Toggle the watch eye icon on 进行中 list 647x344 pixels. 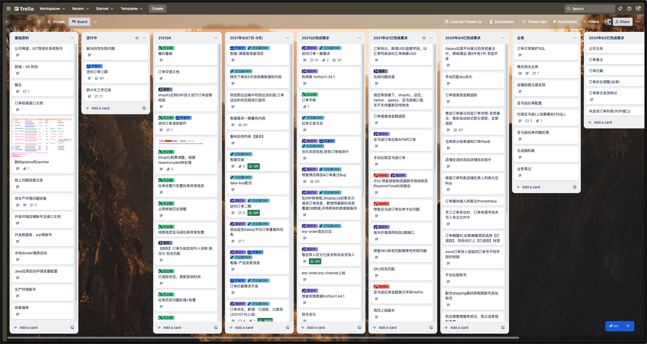click(137, 38)
